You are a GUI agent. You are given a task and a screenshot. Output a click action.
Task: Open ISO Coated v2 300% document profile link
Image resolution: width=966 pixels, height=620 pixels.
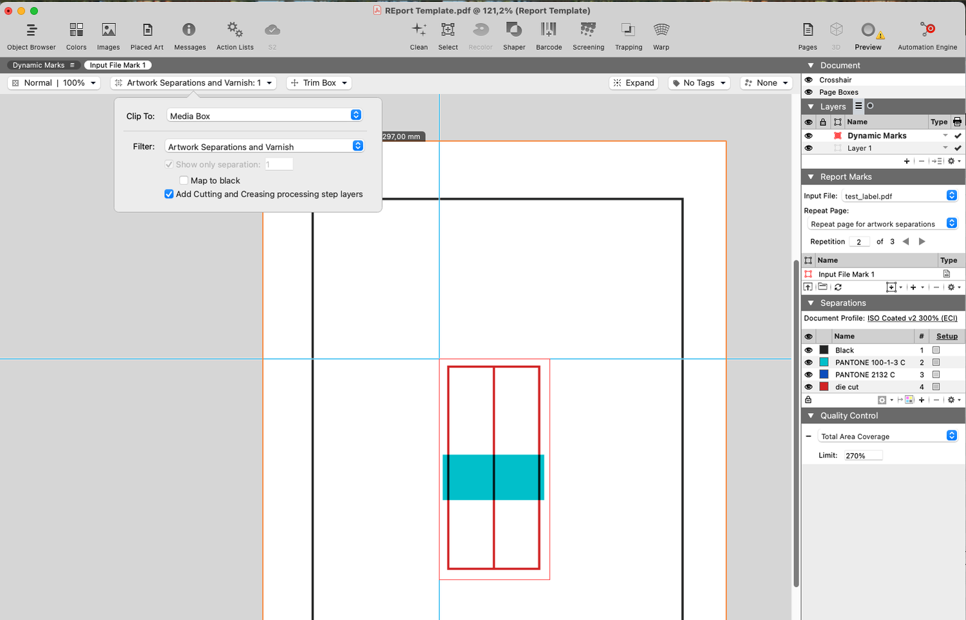[x=912, y=318]
